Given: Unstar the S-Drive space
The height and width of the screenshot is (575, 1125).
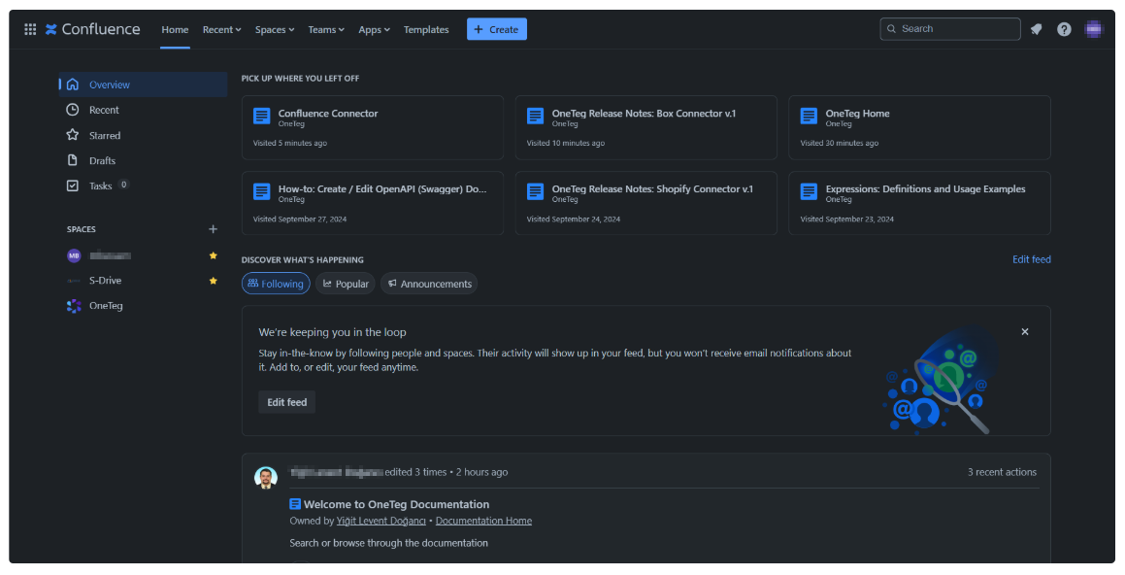Looking at the screenshot, I should tap(214, 281).
